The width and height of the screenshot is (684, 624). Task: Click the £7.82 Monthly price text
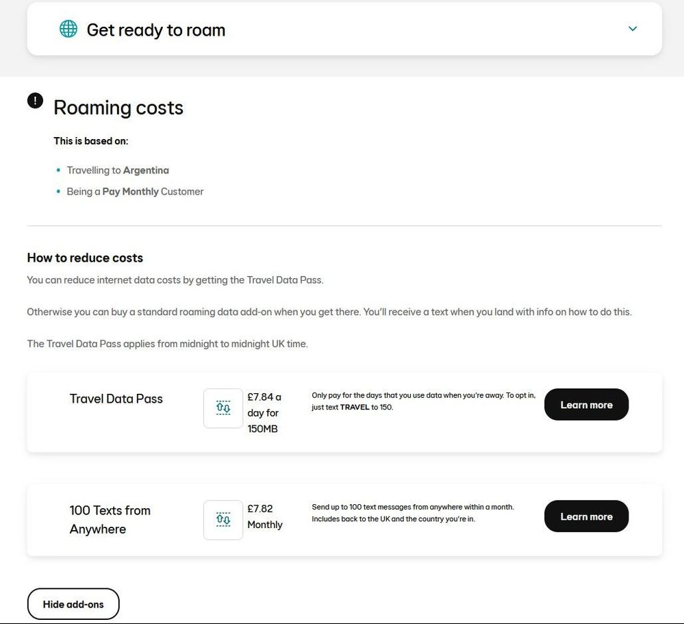point(265,516)
